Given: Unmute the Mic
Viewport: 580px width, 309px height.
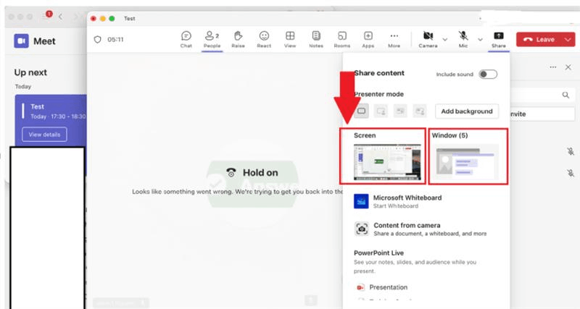Looking at the screenshot, I should coord(463,40).
